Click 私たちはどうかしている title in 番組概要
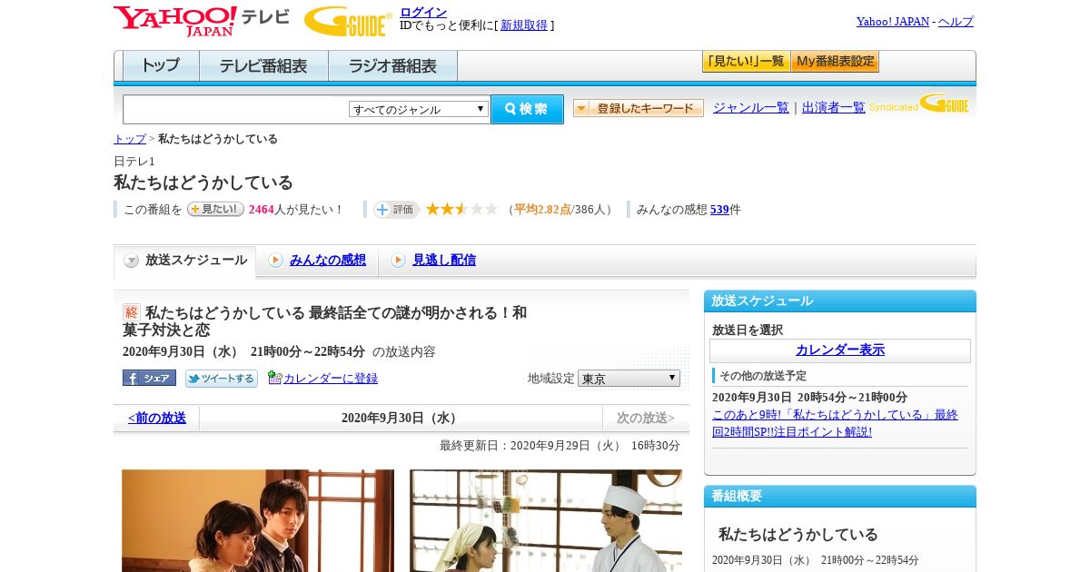 point(798,534)
